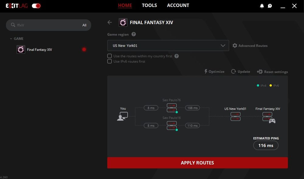Click 8 ms badge on Sao Paulo76 route

click(151, 108)
